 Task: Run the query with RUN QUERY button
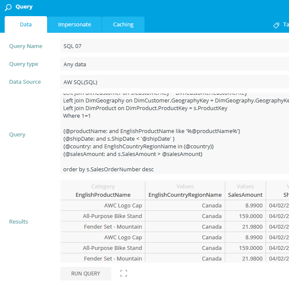(x=86, y=274)
